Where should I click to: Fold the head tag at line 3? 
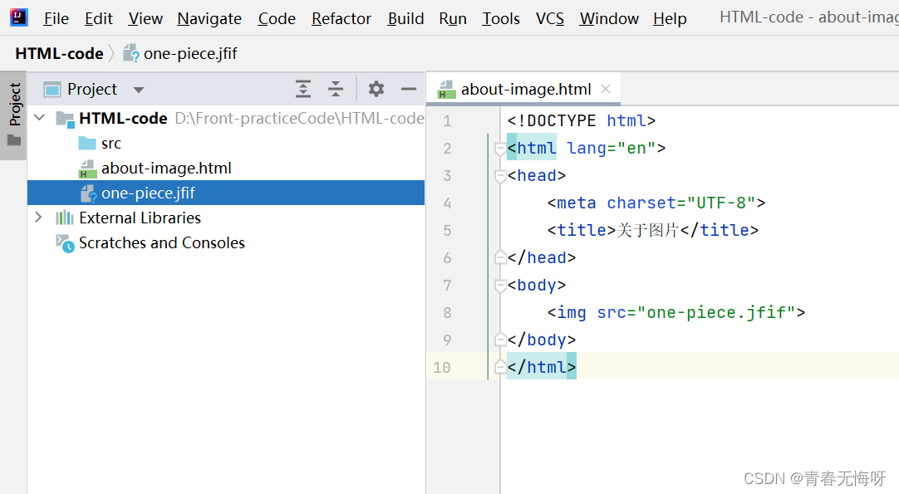(500, 177)
